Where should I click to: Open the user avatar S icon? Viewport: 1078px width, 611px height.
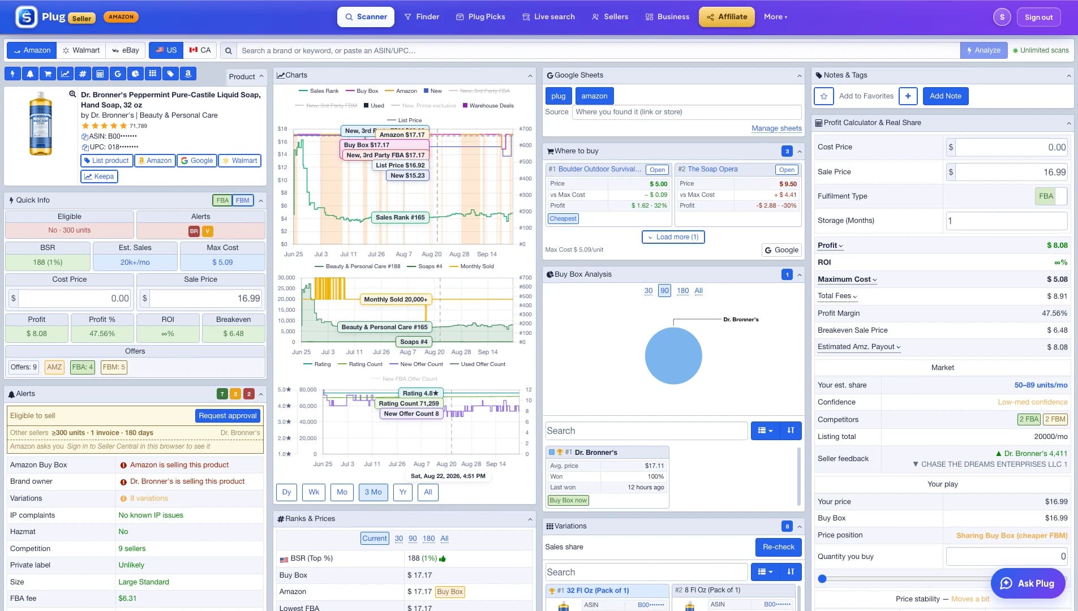tap(1002, 17)
